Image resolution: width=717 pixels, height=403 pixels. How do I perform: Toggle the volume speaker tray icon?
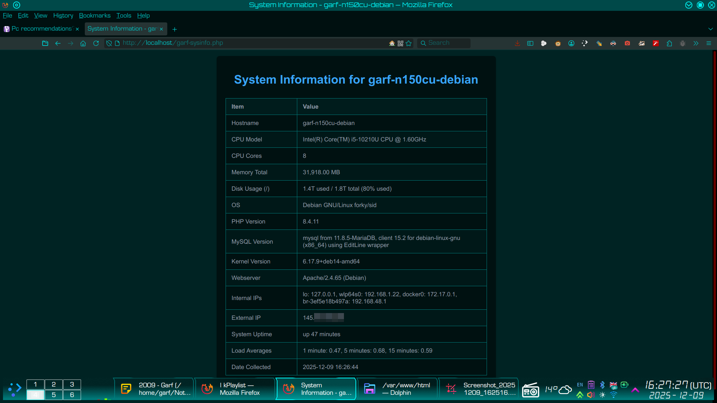tap(591, 395)
